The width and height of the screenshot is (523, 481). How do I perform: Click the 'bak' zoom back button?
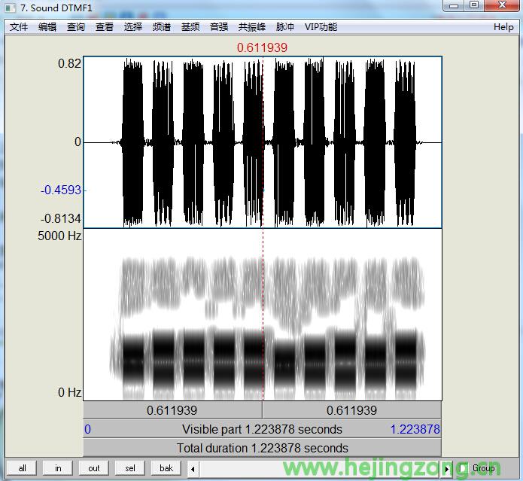tap(166, 468)
